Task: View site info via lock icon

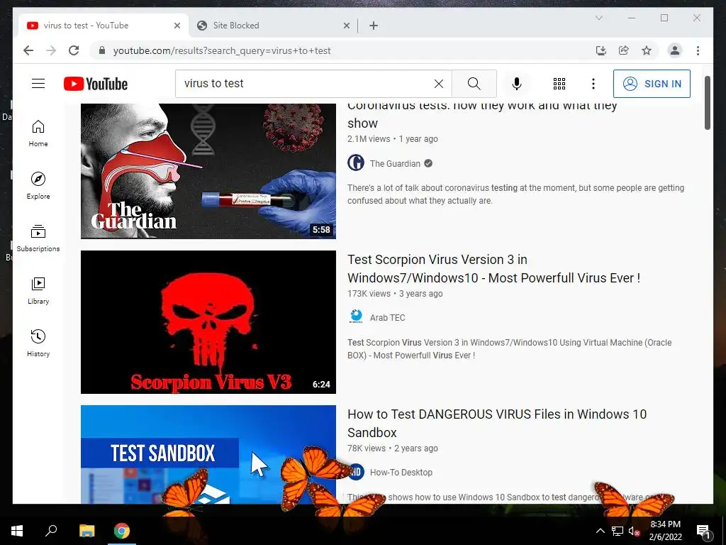Action: coord(102,50)
